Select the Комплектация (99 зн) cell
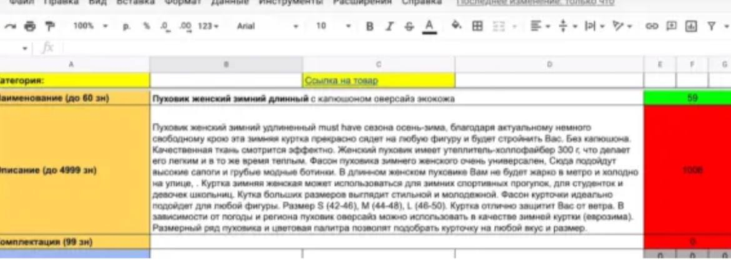The image size is (731, 261). [74, 242]
